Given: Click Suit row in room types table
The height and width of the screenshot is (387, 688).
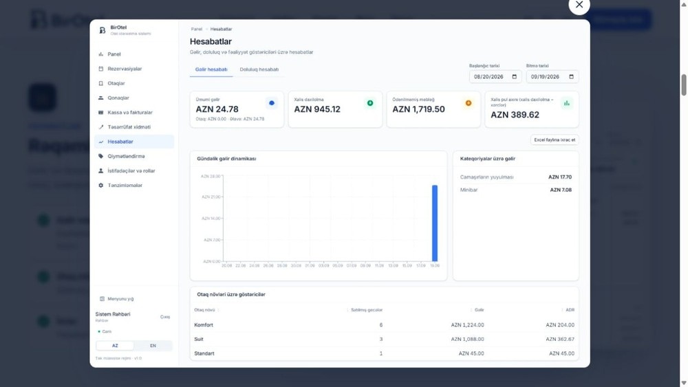Looking at the screenshot, I should point(385,340).
